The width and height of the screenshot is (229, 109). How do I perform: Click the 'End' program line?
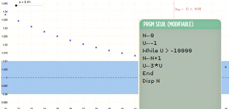(148, 73)
